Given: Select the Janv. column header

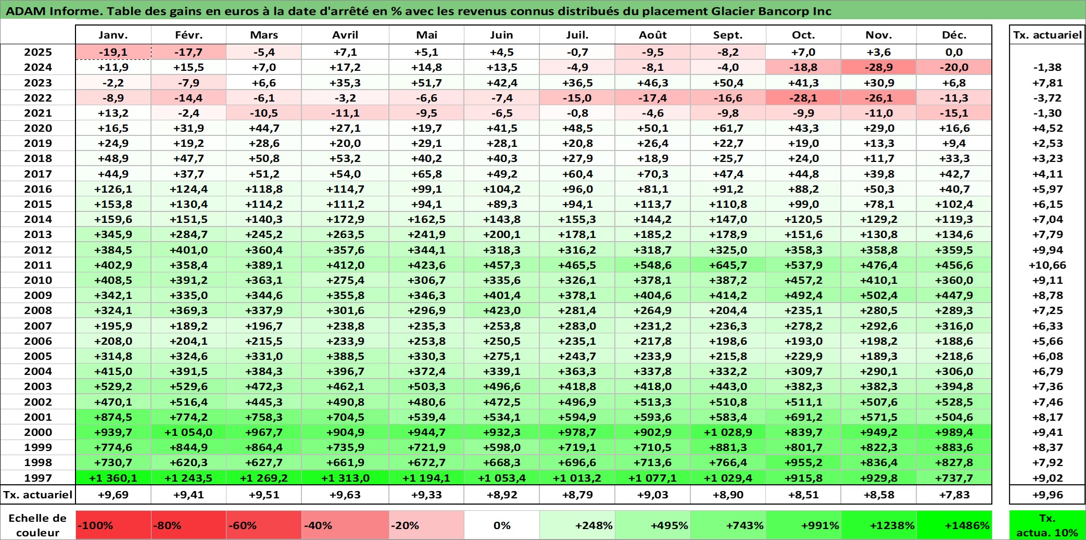Looking at the screenshot, I should pos(113,35).
